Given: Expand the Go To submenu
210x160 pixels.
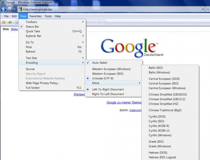Looking at the screenshot, I should 52,42.
